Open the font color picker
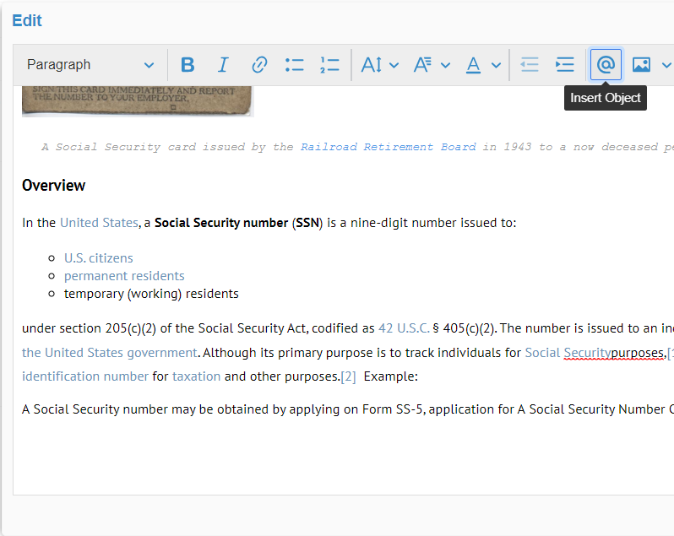 click(483, 65)
